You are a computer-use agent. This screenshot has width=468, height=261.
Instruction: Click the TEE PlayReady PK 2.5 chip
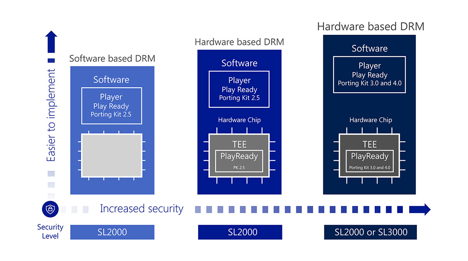[x=239, y=156]
